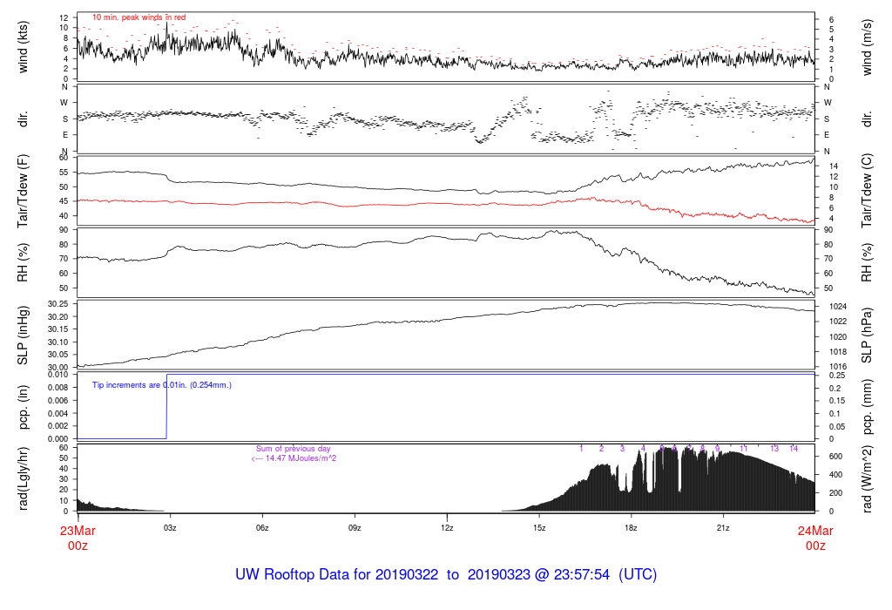Click the 'Tair/Tdew (F)' left axis label
The height and width of the screenshot is (610, 892).
point(24,192)
